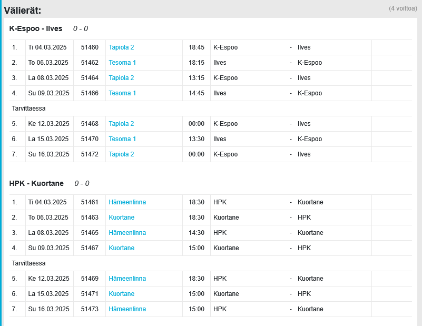Open Kuortane venue for game 51467
This screenshot has width=422, height=326.
121,248
